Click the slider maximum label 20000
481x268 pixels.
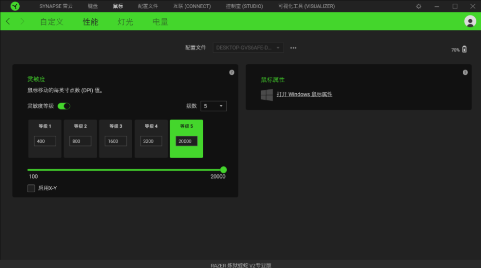tap(218, 177)
